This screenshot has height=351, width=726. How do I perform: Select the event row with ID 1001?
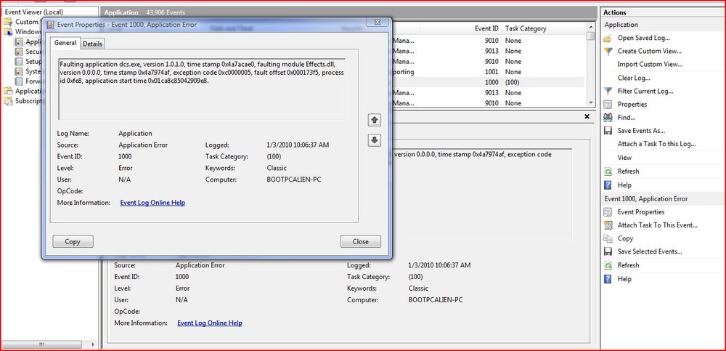tap(487, 72)
